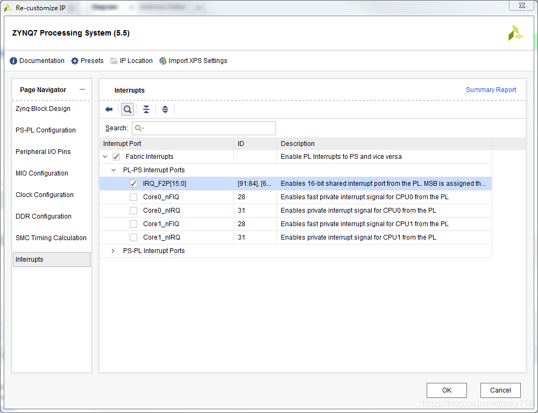Click the ID column header

[255, 144]
